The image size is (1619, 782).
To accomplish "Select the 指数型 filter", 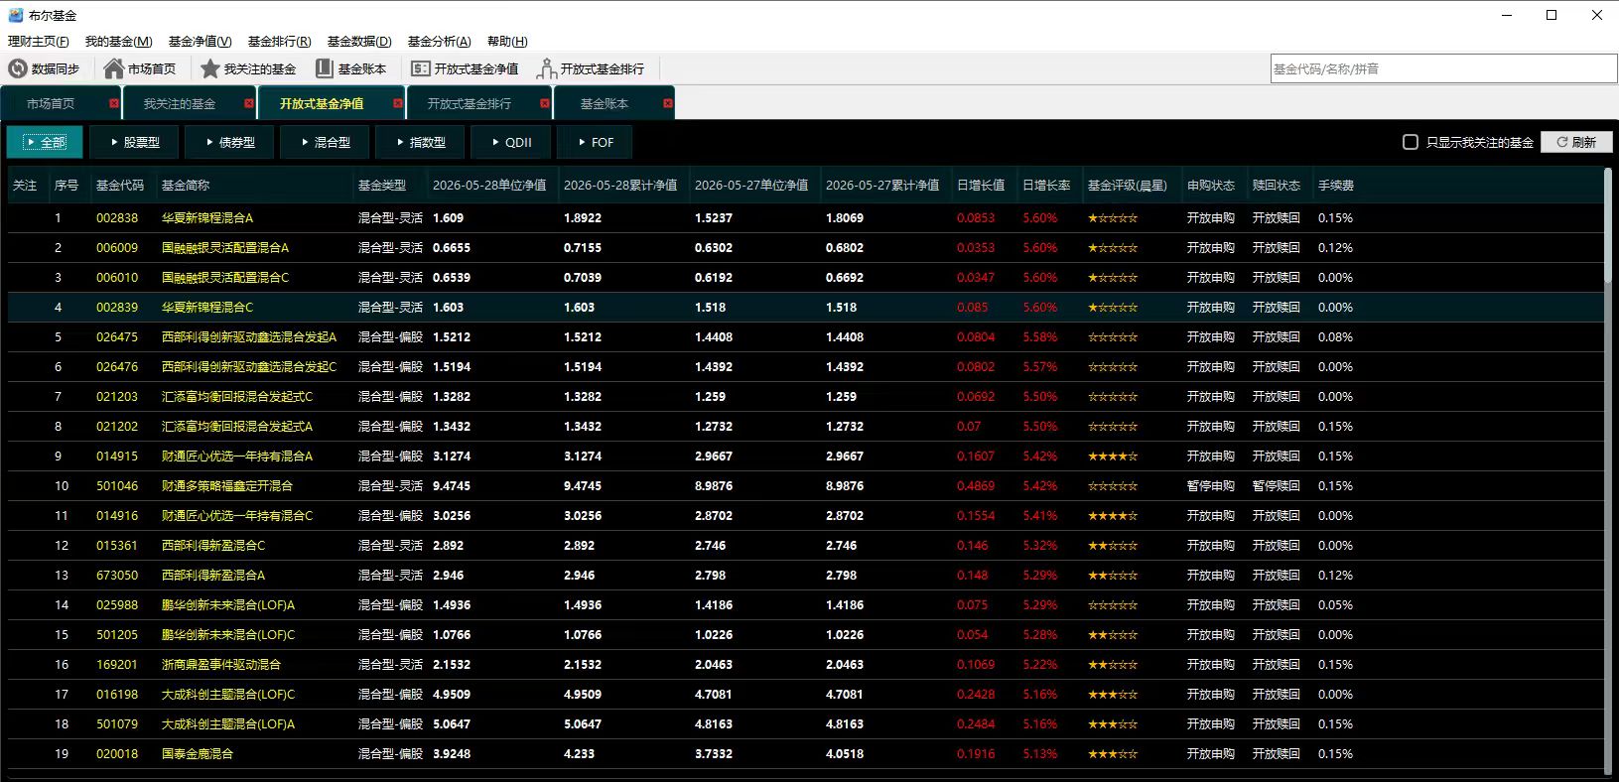I will coord(420,142).
